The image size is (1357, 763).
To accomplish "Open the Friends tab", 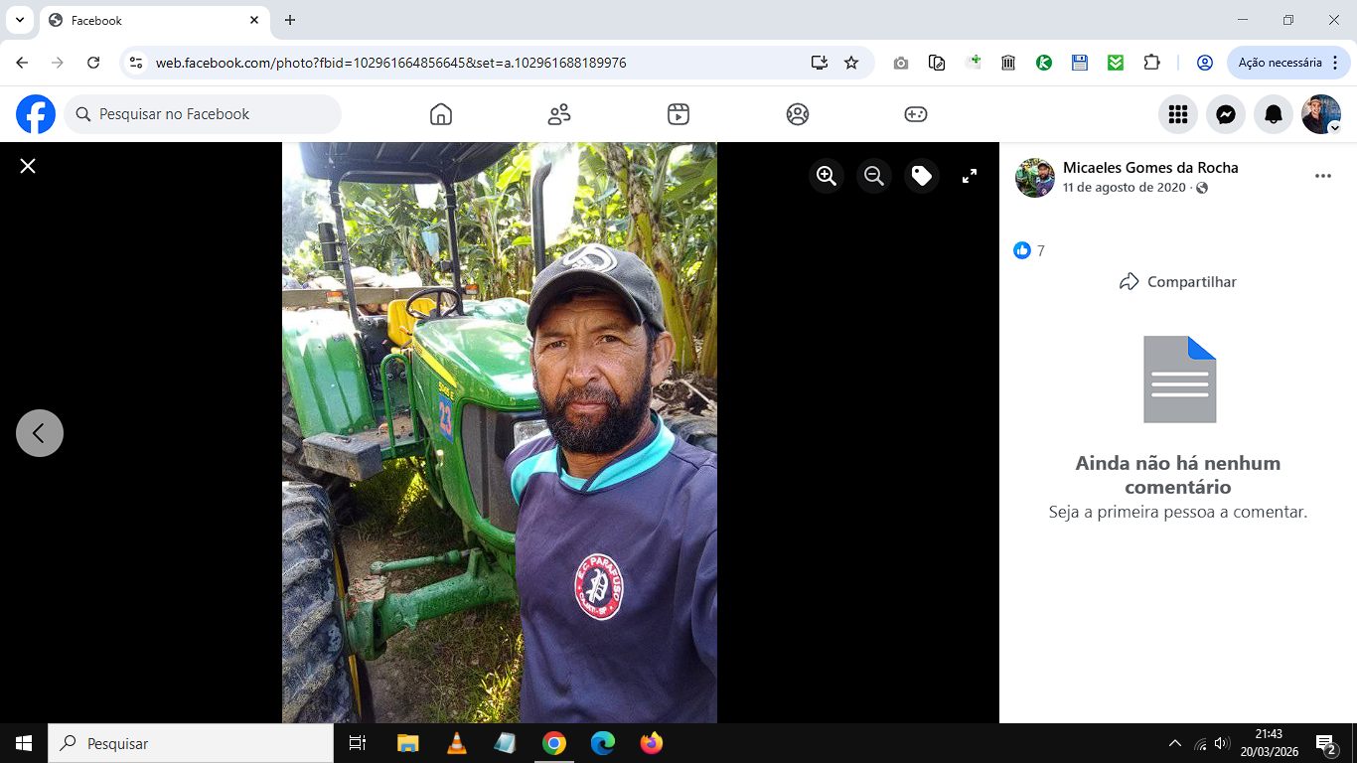I will [559, 114].
